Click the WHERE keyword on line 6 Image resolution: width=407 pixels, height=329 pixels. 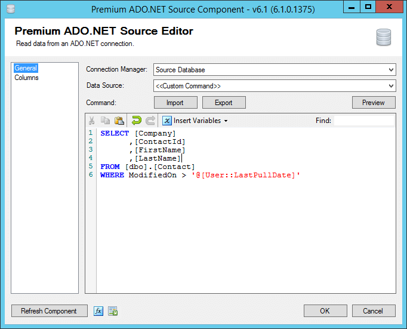[x=112, y=175]
